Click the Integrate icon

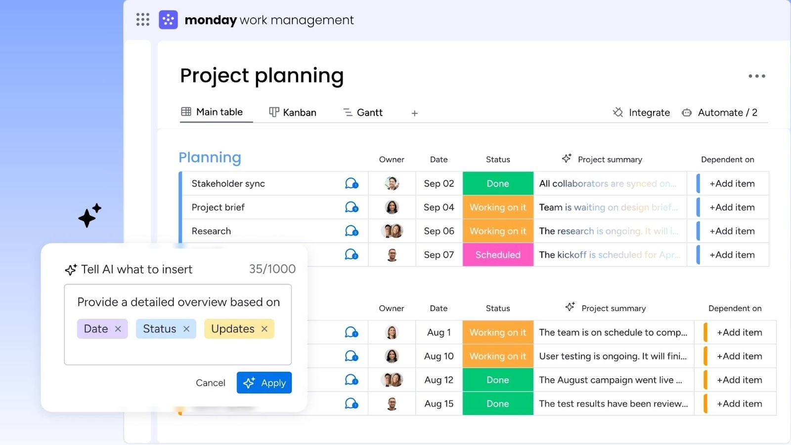[617, 112]
